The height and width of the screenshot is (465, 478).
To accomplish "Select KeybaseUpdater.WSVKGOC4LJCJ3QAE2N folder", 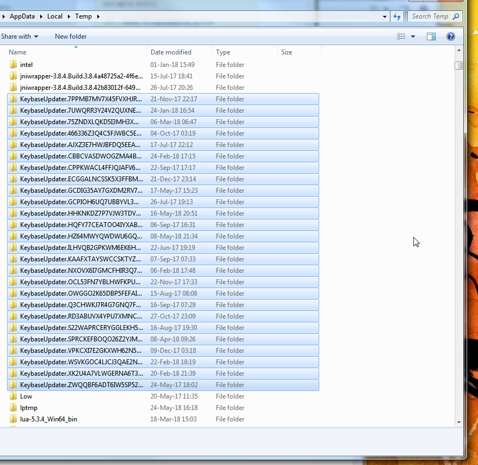I will coord(163,362).
